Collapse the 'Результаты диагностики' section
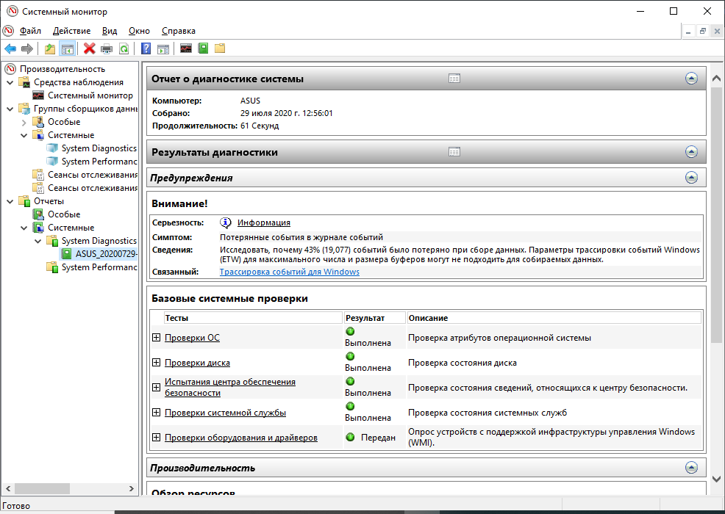 point(691,152)
